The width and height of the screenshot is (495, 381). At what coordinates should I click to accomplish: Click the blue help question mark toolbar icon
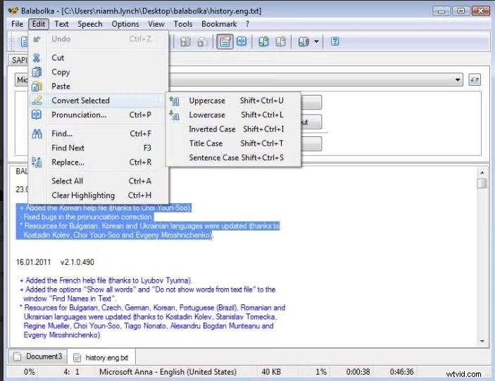click(x=335, y=42)
